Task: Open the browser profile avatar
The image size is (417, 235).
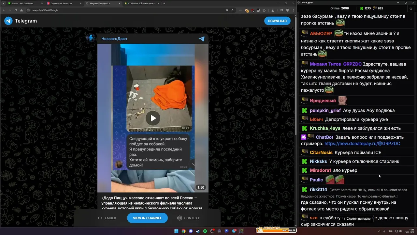Action: pos(287,10)
